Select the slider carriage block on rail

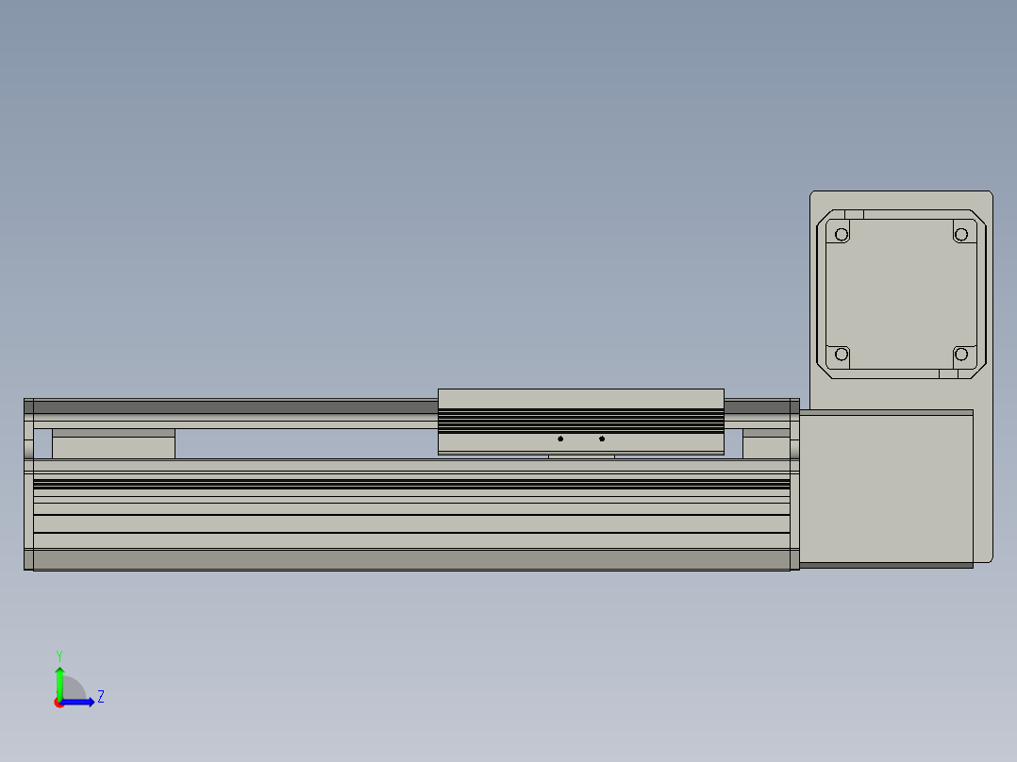[580, 422]
